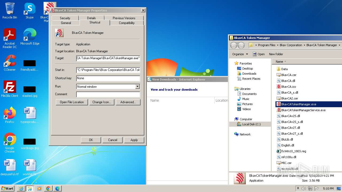342x192 pixels.
Task: Select Favorites in the navigation pane
Action: coord(246,63)
